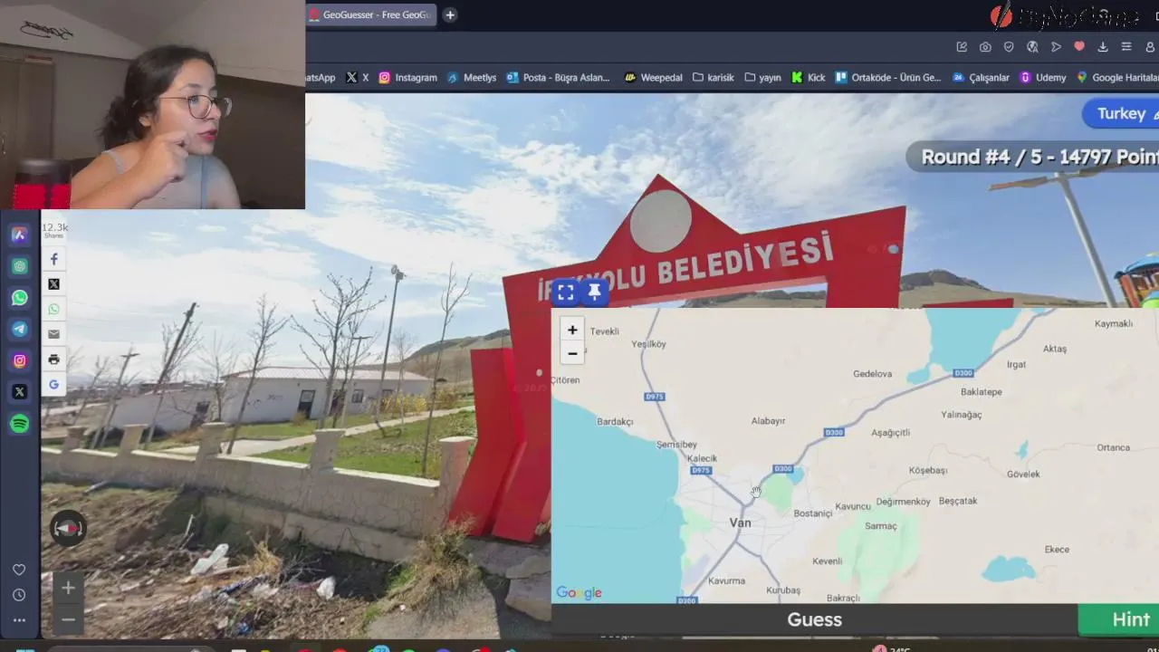The height and width of the screenshot is (652, 1159).
Task: Open Ortaköde - Ürün Ge... bookmark
Action: (888, 78)
